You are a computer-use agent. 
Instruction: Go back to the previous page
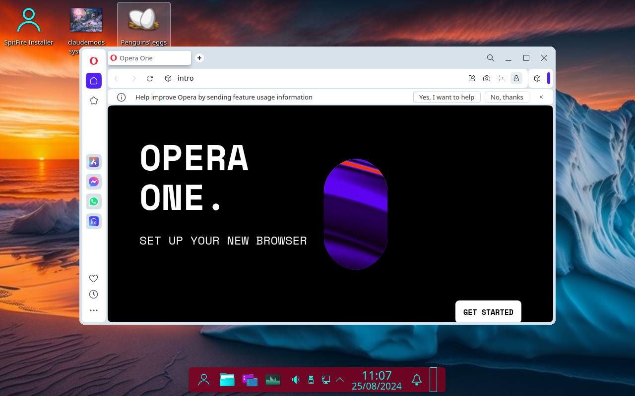(x=116, y=78)
